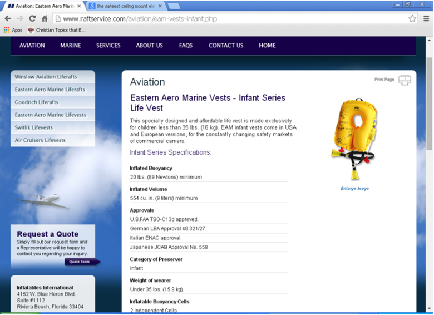434x315 pixels.
Task: Open the Chrome menu hamburger icon
Action: (x=426, y=18)
